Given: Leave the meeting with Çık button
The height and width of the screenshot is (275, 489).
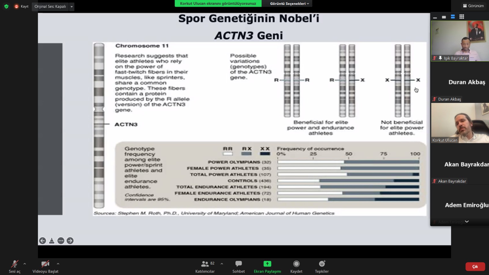Looking at the screenshot, I should pos(475,266).
